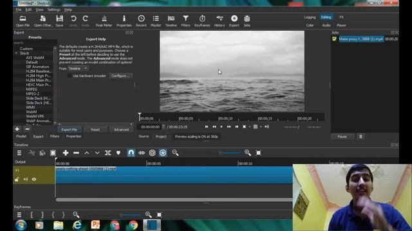Toggle the Ripple mode button
412x231 pixels.
point(152,153)
